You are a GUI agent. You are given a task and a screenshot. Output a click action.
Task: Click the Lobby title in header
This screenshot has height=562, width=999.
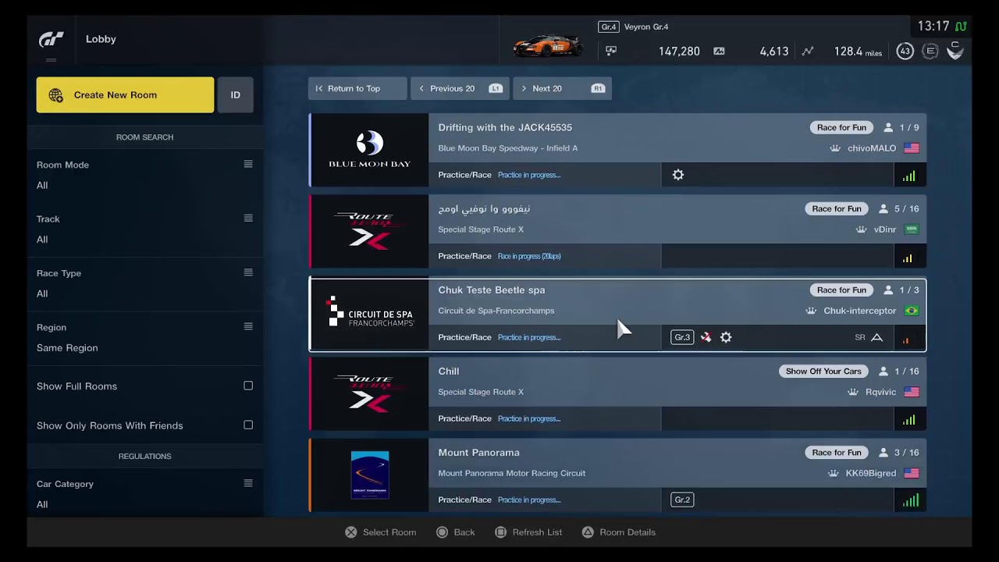tap(101, 39)
